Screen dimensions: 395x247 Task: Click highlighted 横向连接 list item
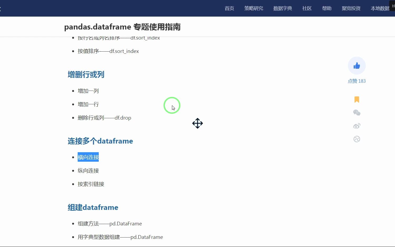88,157
